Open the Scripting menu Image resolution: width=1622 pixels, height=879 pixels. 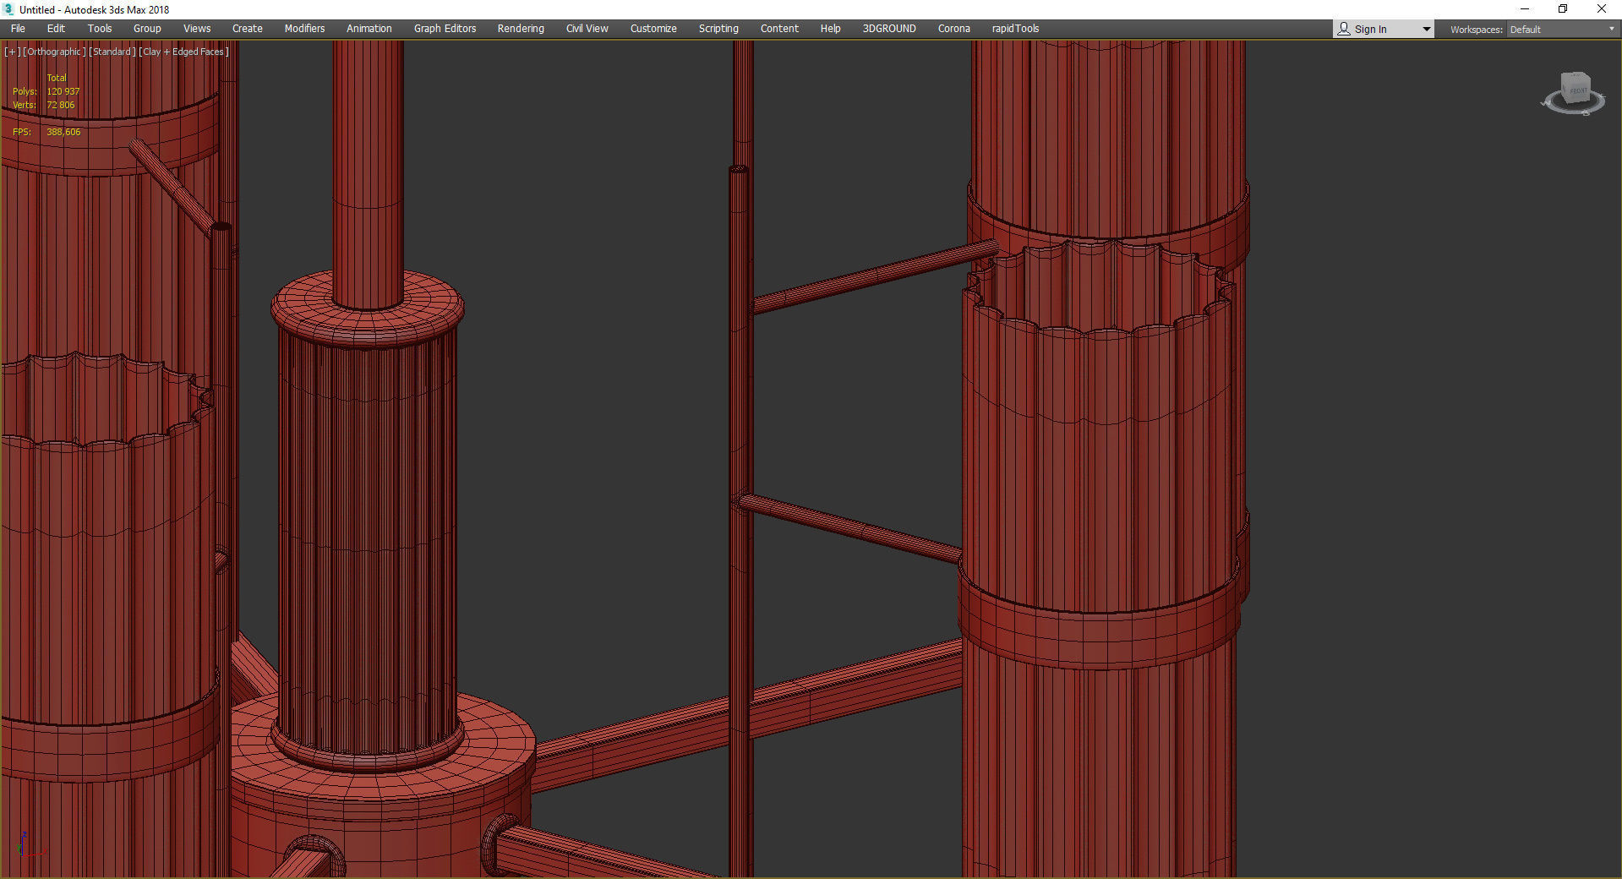718,29
